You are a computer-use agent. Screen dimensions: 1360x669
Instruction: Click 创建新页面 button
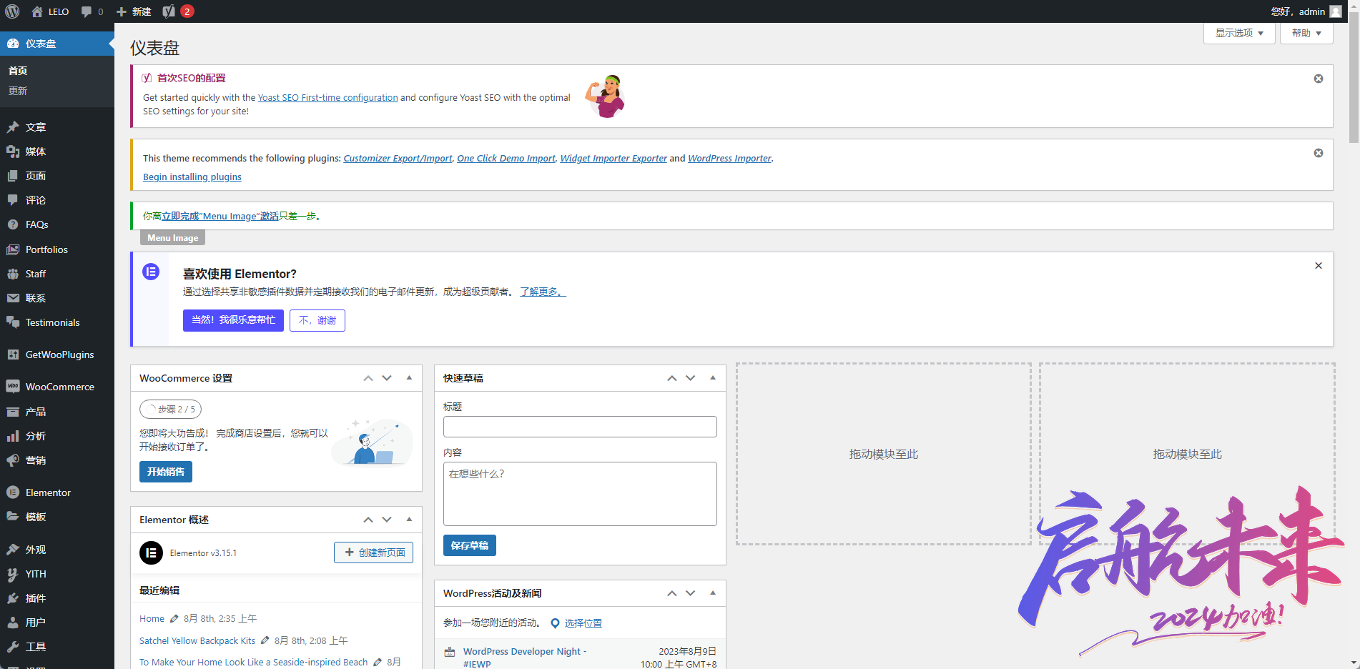point(373,552)
